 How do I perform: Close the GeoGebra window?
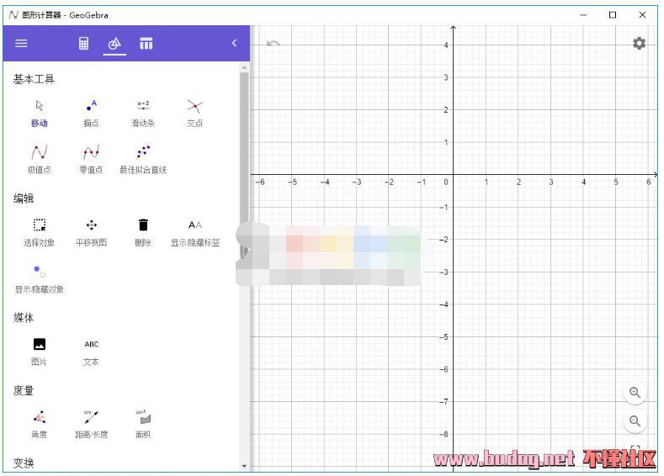pyautogui.click(x=642, y=15)
